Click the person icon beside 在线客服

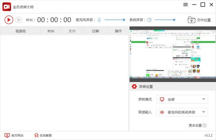(36, 135)
